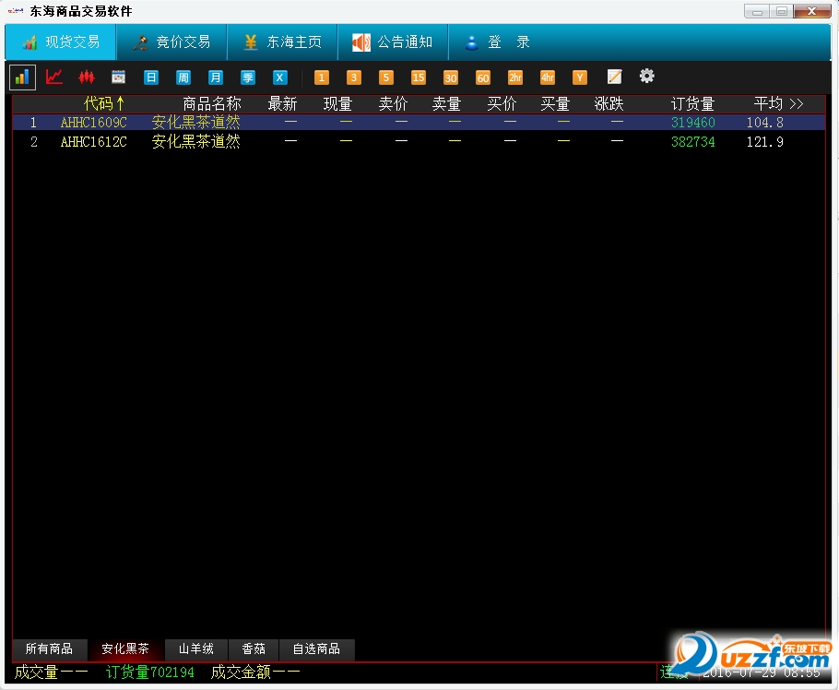Expand more columns with >> arrows
839x690 pixels.
pyautogui.click(x=797, y=103)
